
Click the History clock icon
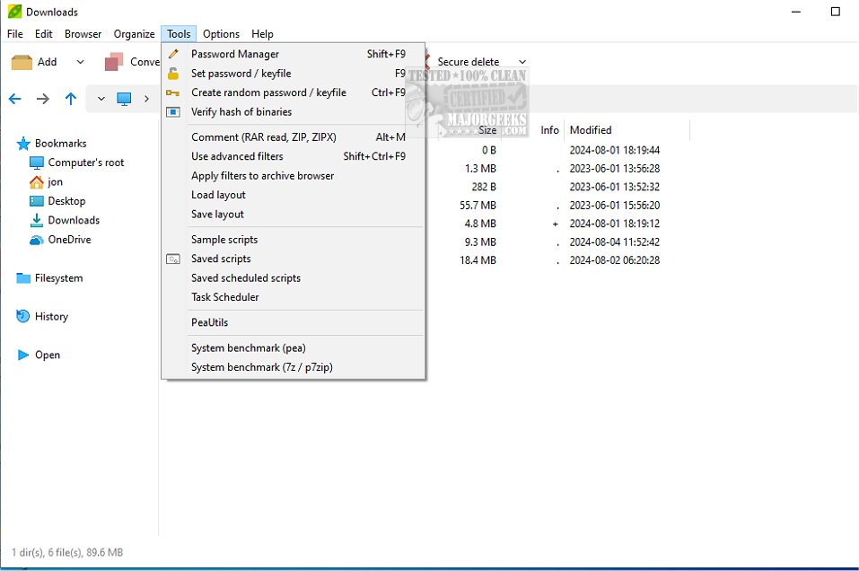(x=23, y=316)
